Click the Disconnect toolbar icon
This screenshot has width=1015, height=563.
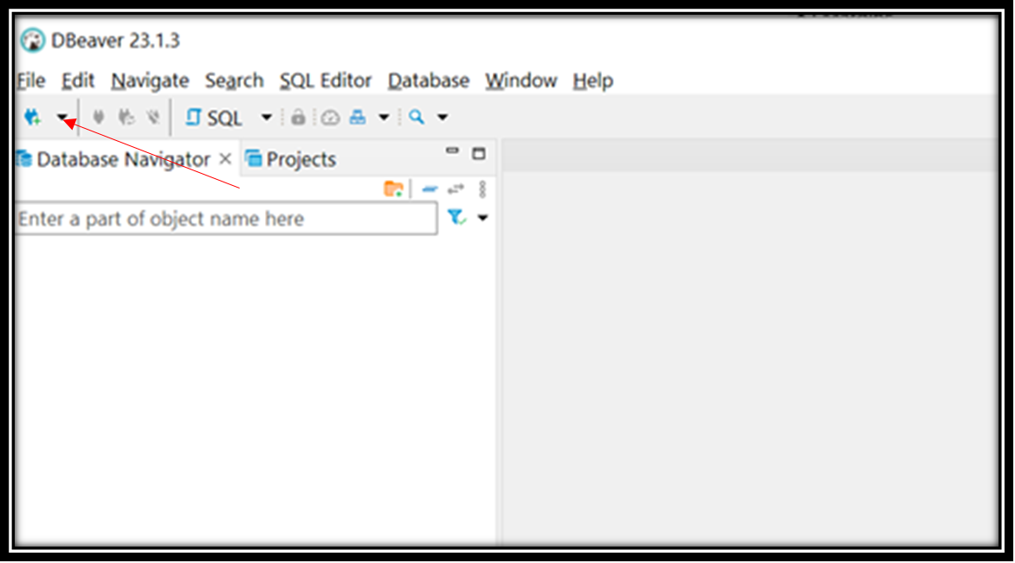coord(153,118)
